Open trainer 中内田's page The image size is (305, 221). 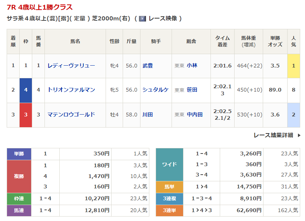click(x=195, y=115)
